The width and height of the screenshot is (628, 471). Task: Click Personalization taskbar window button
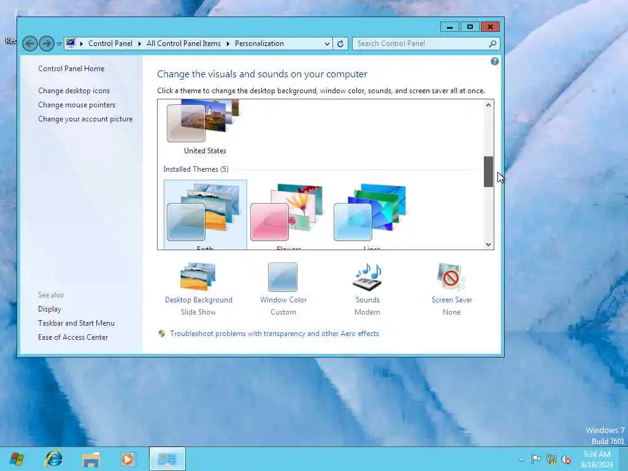click(x=167, y=459)
